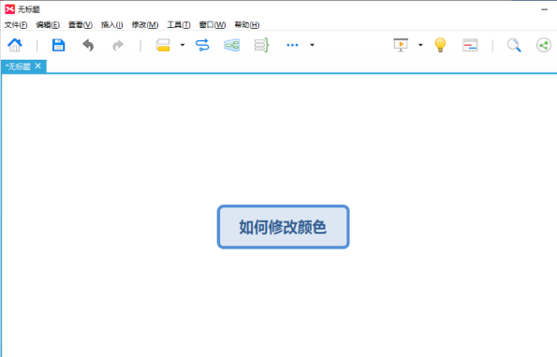Open the 窗口(W) menu
This screenshot has width=557, height=357.
point(213,25)
